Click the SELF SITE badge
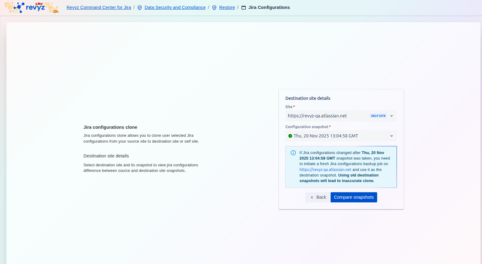This screenshot has width=482, height=264. [378, 116]
